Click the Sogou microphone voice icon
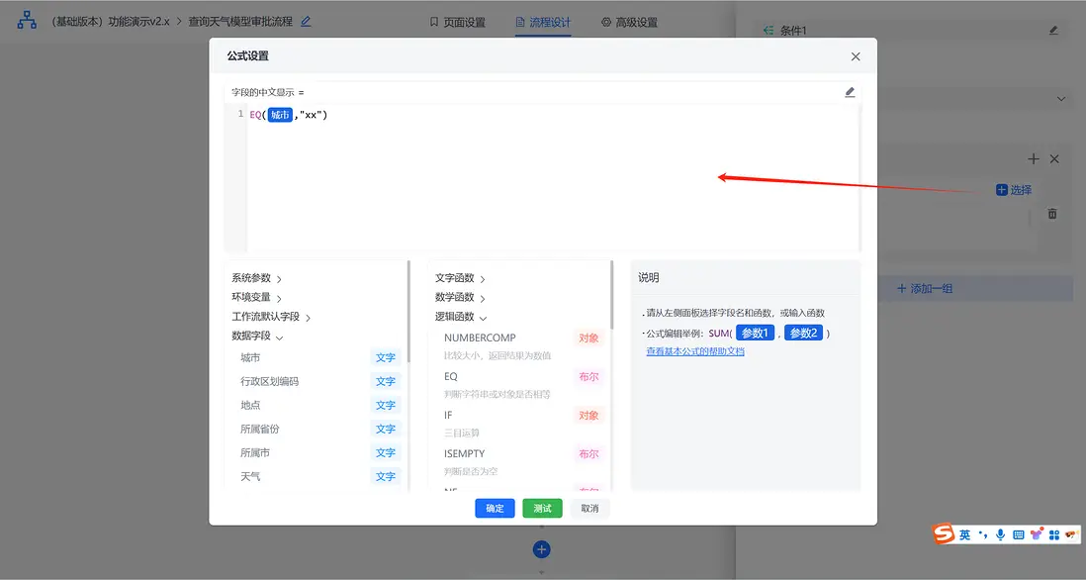Image resolution: width=1086 pixels, height=580 pixels. pos(1000,534)
